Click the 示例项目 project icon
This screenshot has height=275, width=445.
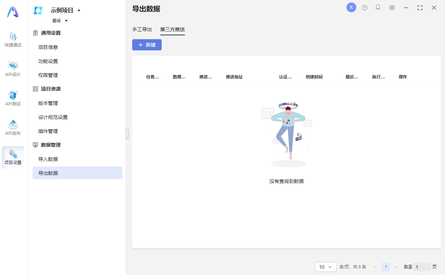pyautogui.click(x=38, y=10)
